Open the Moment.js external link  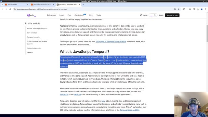(65, 95)
